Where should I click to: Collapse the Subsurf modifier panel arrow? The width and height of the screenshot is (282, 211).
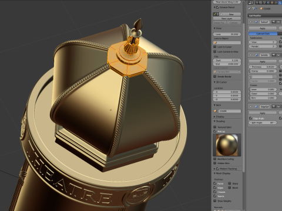[x=250, y=22]
